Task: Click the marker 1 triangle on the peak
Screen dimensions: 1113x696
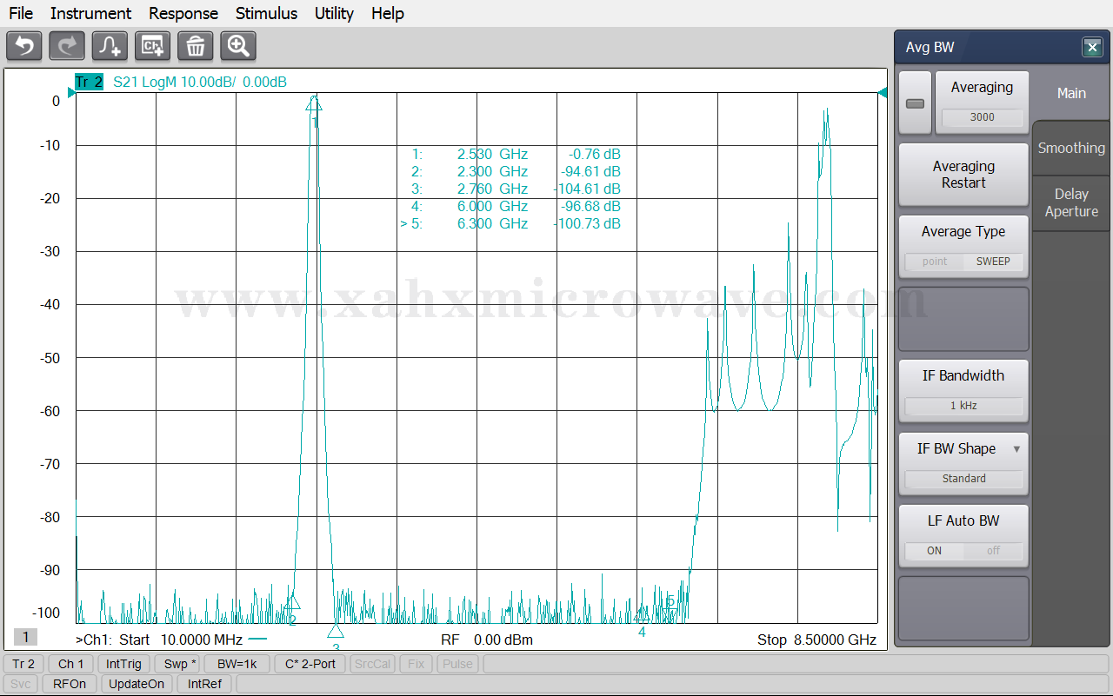Action: (x=314, y=104)
